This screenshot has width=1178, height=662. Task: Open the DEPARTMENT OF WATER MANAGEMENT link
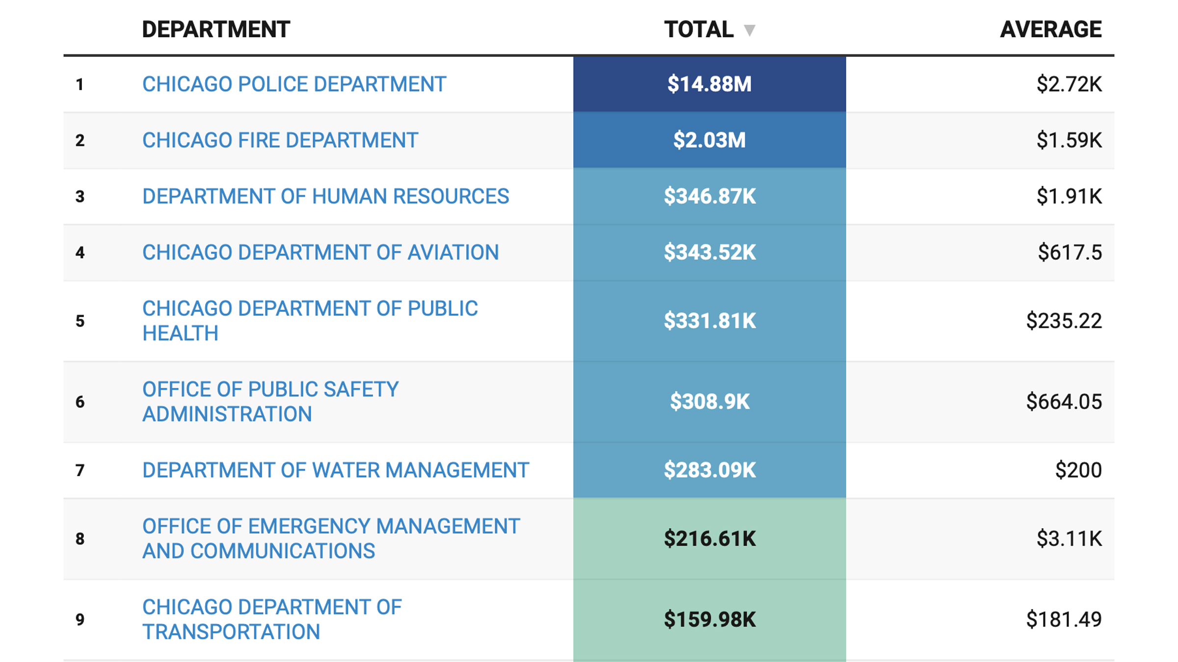tap(335, 470)
